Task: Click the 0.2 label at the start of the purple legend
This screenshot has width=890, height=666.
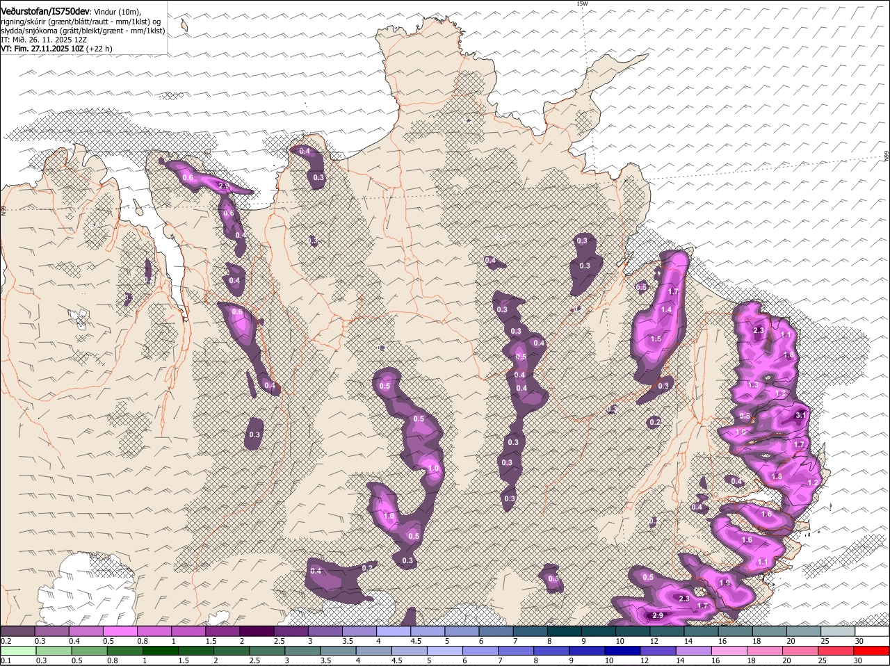Action: click(6, 641)
